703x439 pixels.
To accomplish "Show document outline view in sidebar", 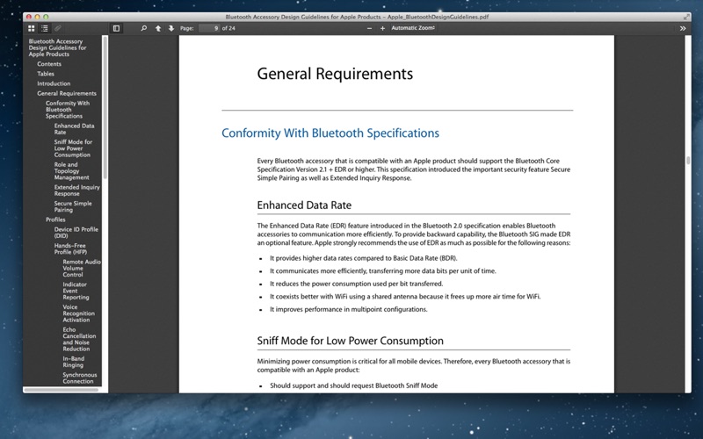I will pos(45,28).
